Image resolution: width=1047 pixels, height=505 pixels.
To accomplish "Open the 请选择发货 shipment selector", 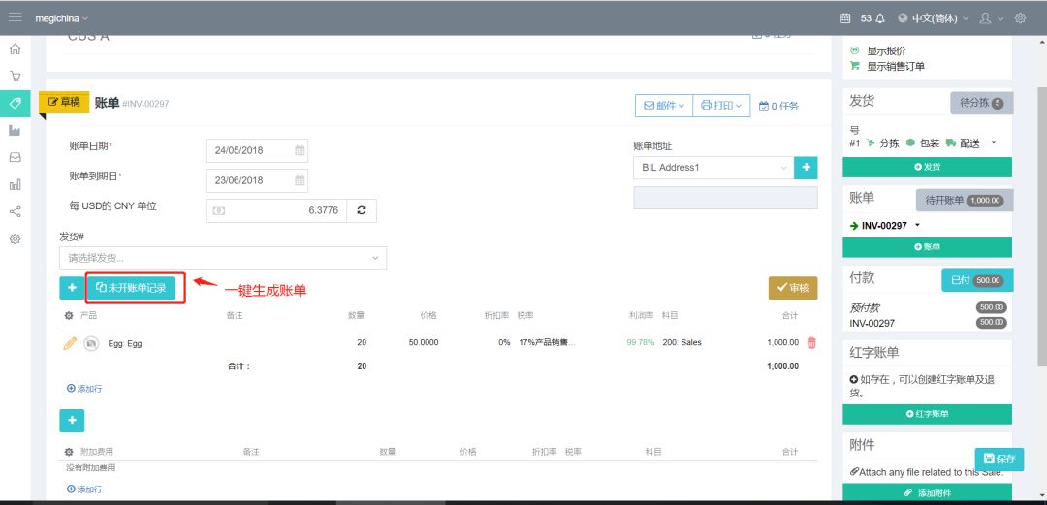I will 222,258.
